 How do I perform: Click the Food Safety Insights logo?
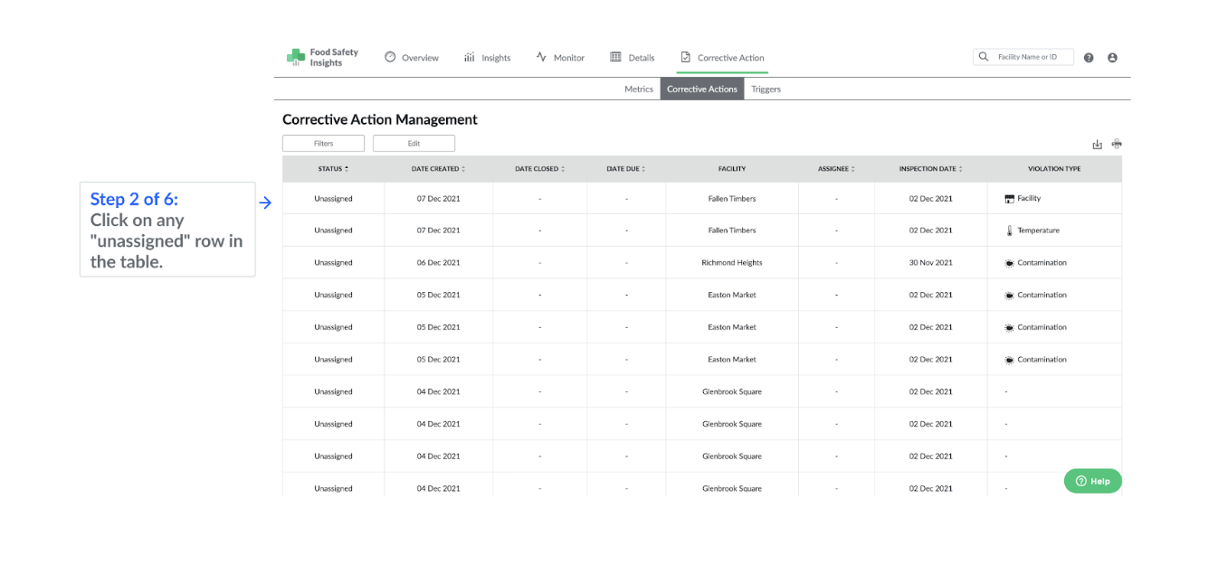click(x=322, y=57)
